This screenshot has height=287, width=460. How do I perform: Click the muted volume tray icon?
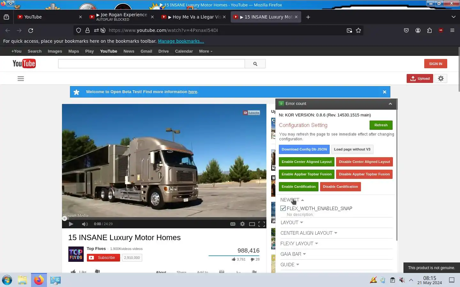pyautogui.click(x=402, y=280)
